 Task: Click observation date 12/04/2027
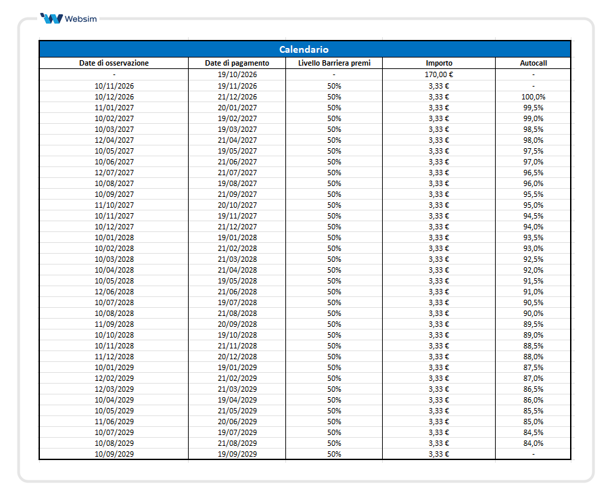point(114,140)
